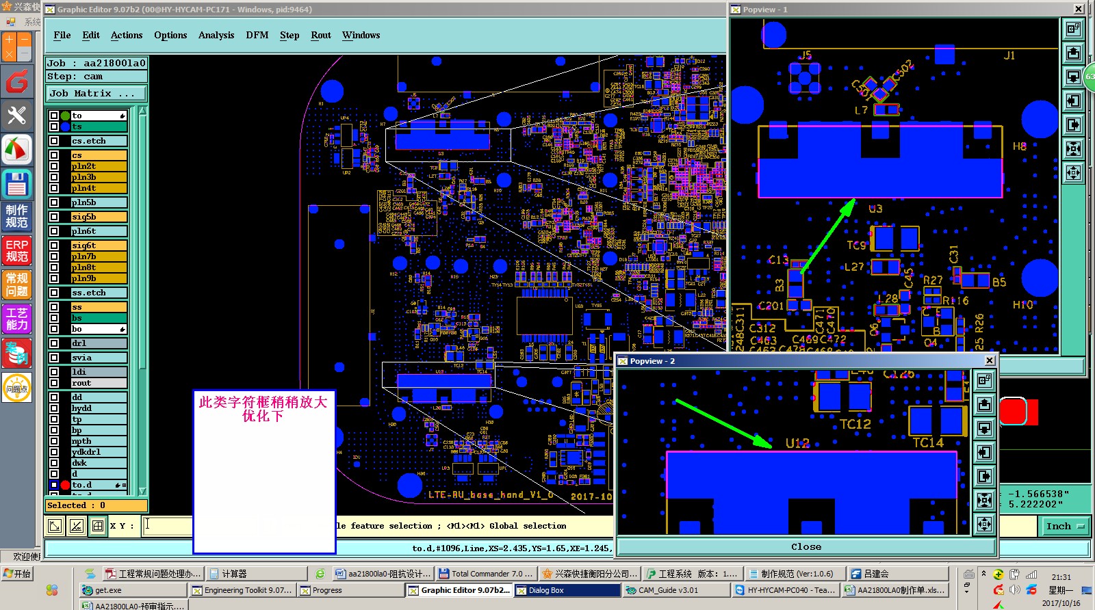Screen dimensions: 1095x610
Task: Pan down in Popview 1 toolbar
Action: 1073,77
